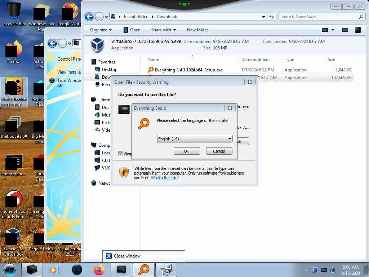The image size is (369, 277).
Task: Select 'that but its c#' desktop icon
Action: point(14,127)
